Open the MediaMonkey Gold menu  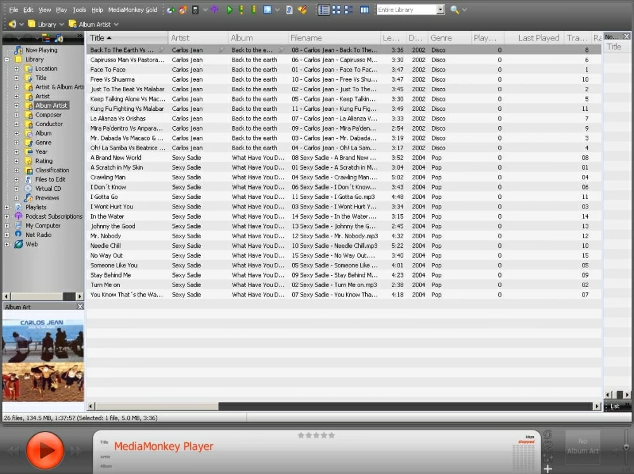click(x=133, y=10)
